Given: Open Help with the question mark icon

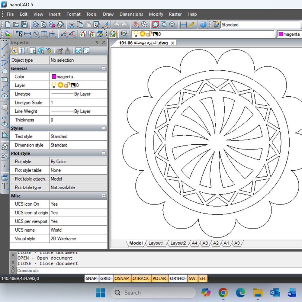Looking at the screenshot, I should [x=203, y=24].
